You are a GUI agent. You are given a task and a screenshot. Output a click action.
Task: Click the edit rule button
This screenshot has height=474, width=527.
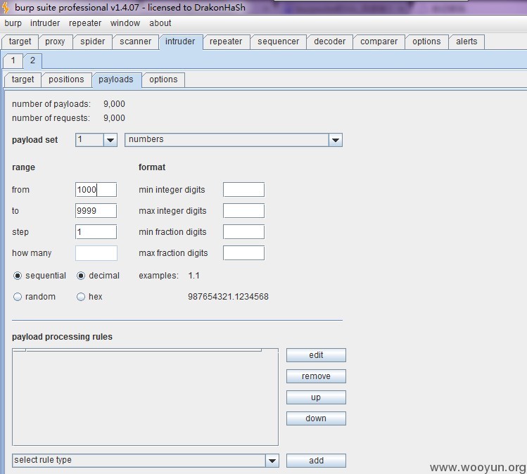(x=316, y=355)
